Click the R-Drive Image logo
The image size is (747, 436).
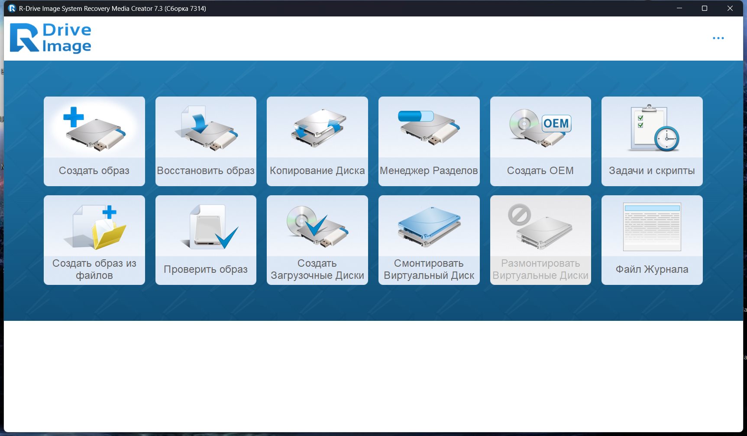point(51,38)
